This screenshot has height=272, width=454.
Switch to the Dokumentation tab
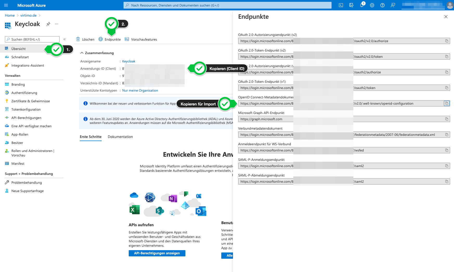tap(120, 137)
